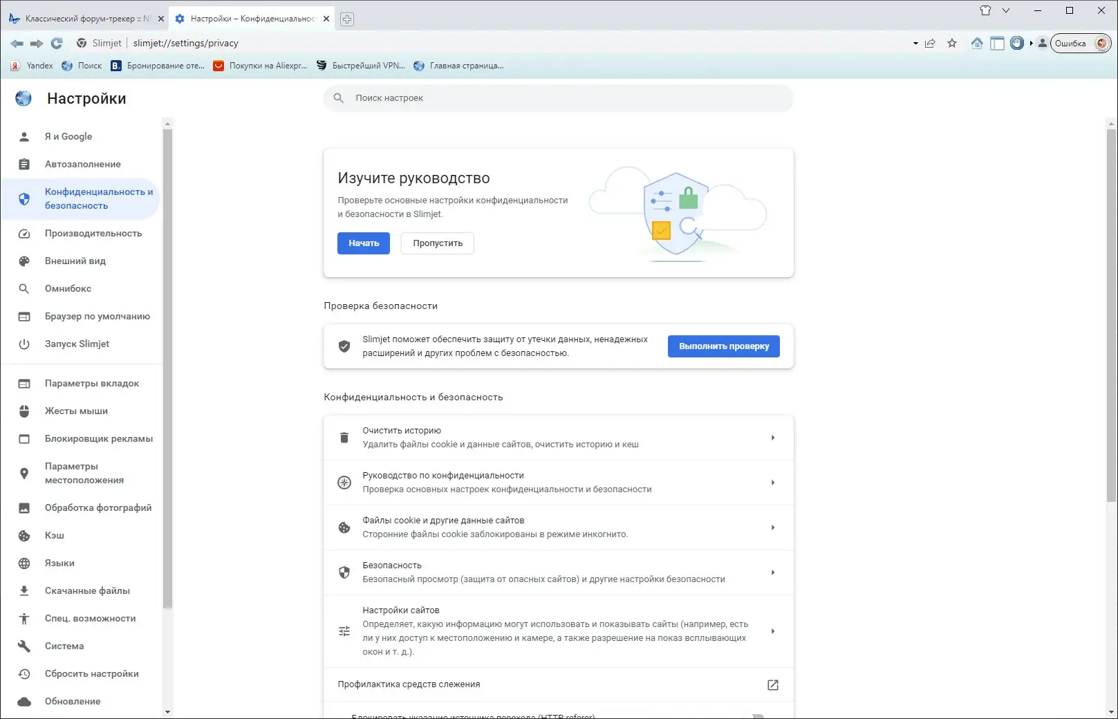
Task: Open the Главная страница... bookmark
Action: click(x=458, y=66)
